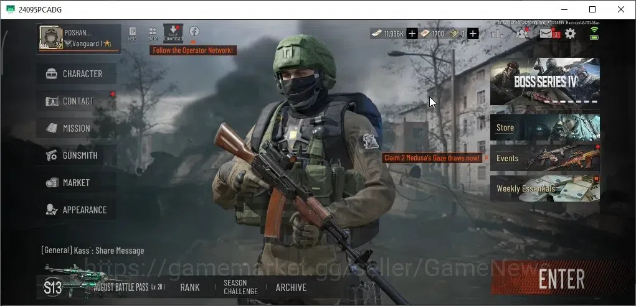Open the Events panel

[544, 158]
